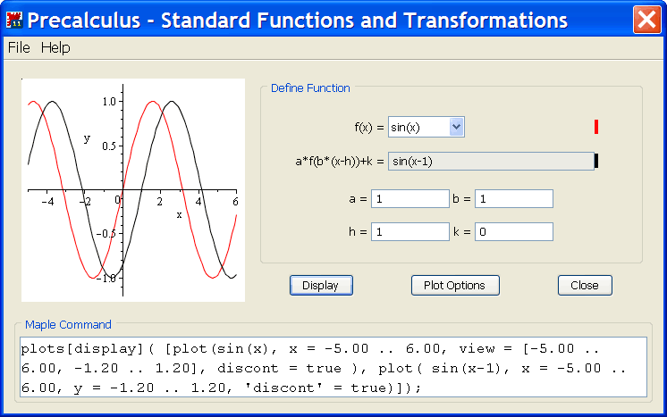Open the Help menu

pos(55,48)
